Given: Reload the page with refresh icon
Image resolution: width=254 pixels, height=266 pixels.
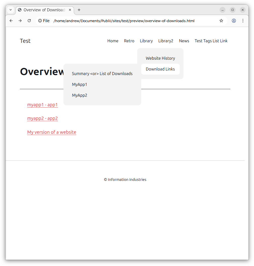Looking at the screenshot, I should click(29, 21).
